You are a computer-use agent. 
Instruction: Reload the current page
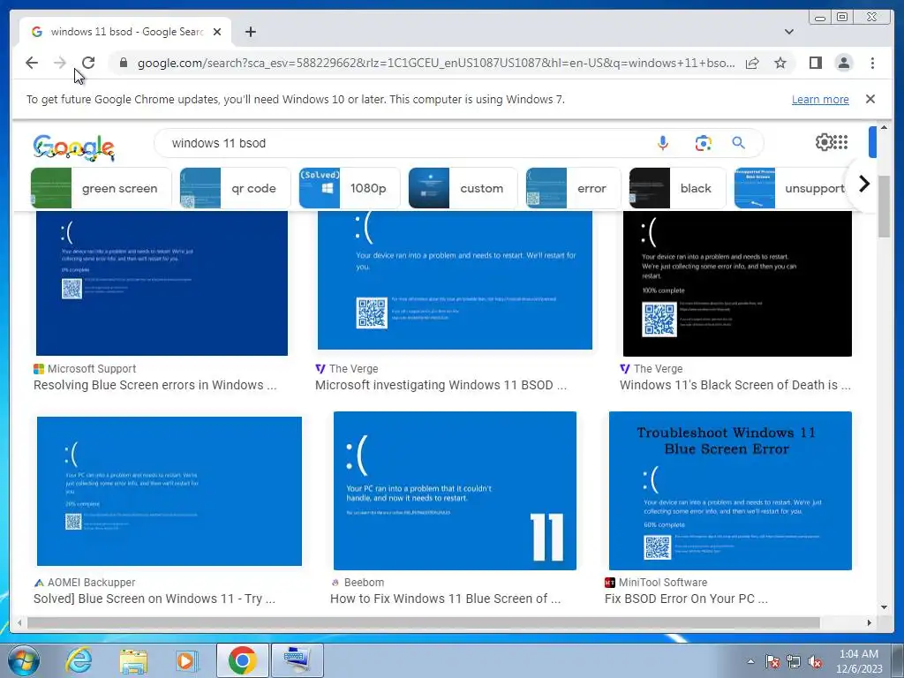point(87,63)
